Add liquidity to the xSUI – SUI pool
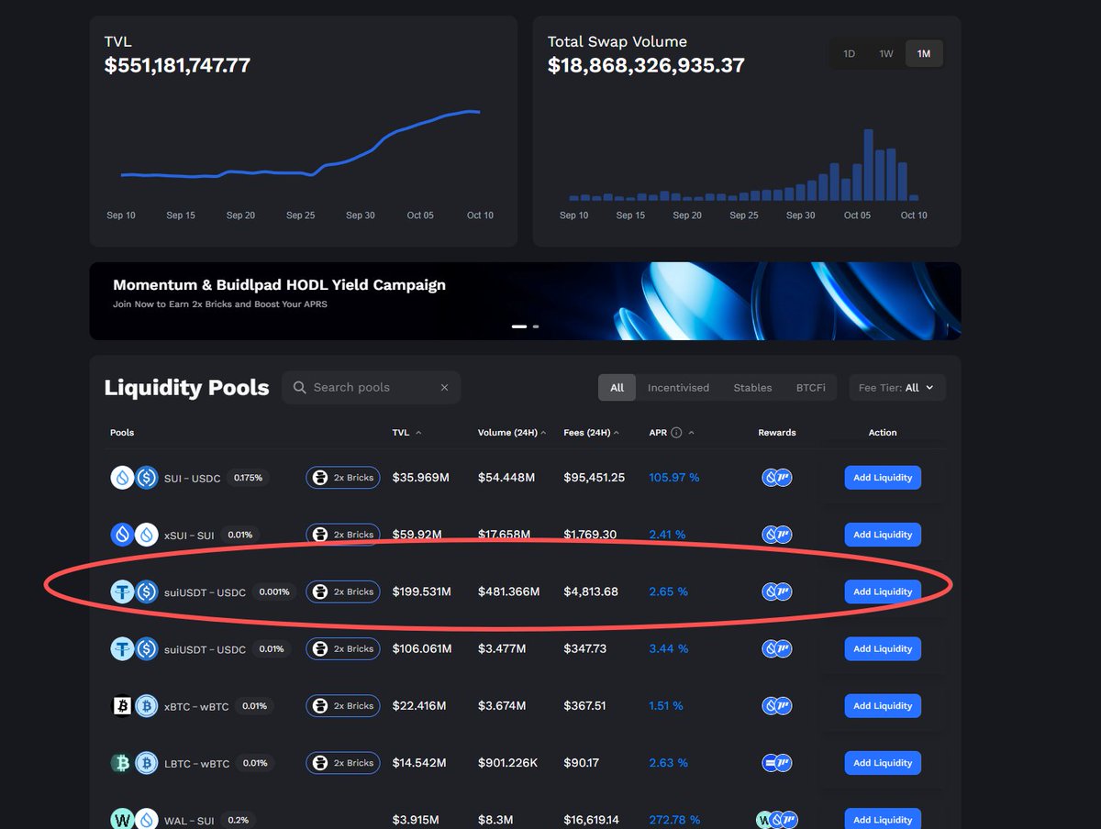 (883, 535)
